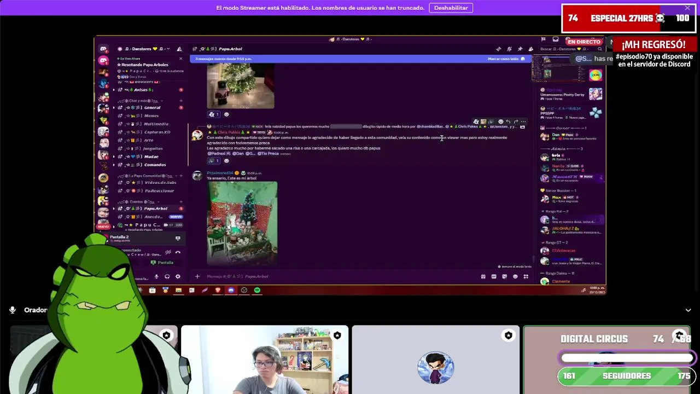Viewport: 700px width, 394px height.
Task: Toggle notification settings icon in channel header
Action: coord(509,49)
